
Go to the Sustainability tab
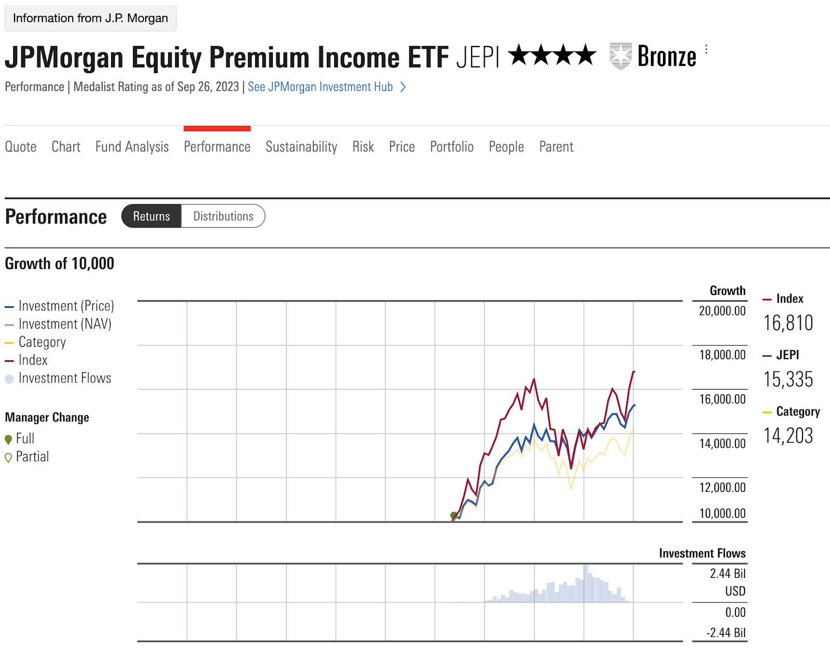pyautogui.click(x=301, y=147)
